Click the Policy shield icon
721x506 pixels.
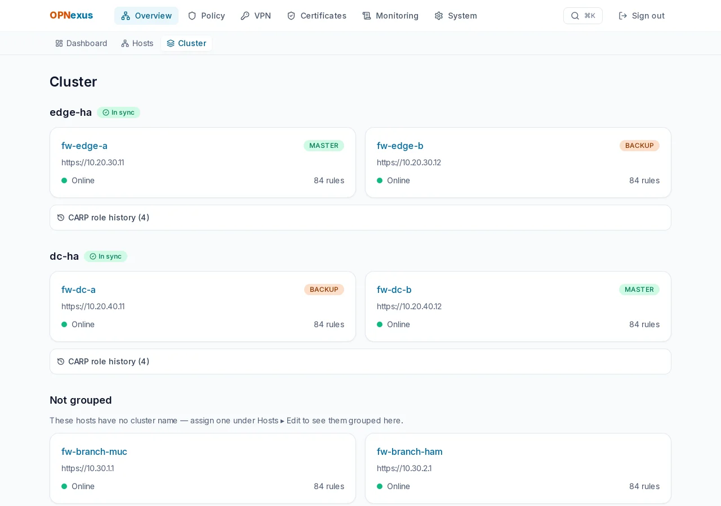point(192,16)
